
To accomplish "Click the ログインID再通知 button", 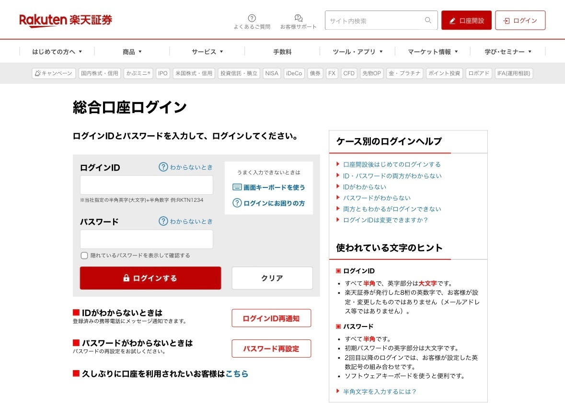I will [x=271, y=318].
